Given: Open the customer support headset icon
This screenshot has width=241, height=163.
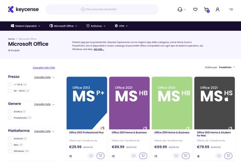Looking at the screenshot, I should (x=180, y=9).
